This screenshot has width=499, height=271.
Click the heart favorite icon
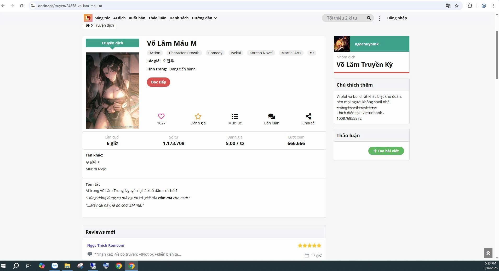(161, 116)
